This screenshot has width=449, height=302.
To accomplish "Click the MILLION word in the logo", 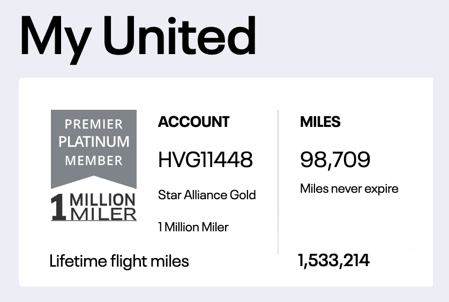I will 102,200.
